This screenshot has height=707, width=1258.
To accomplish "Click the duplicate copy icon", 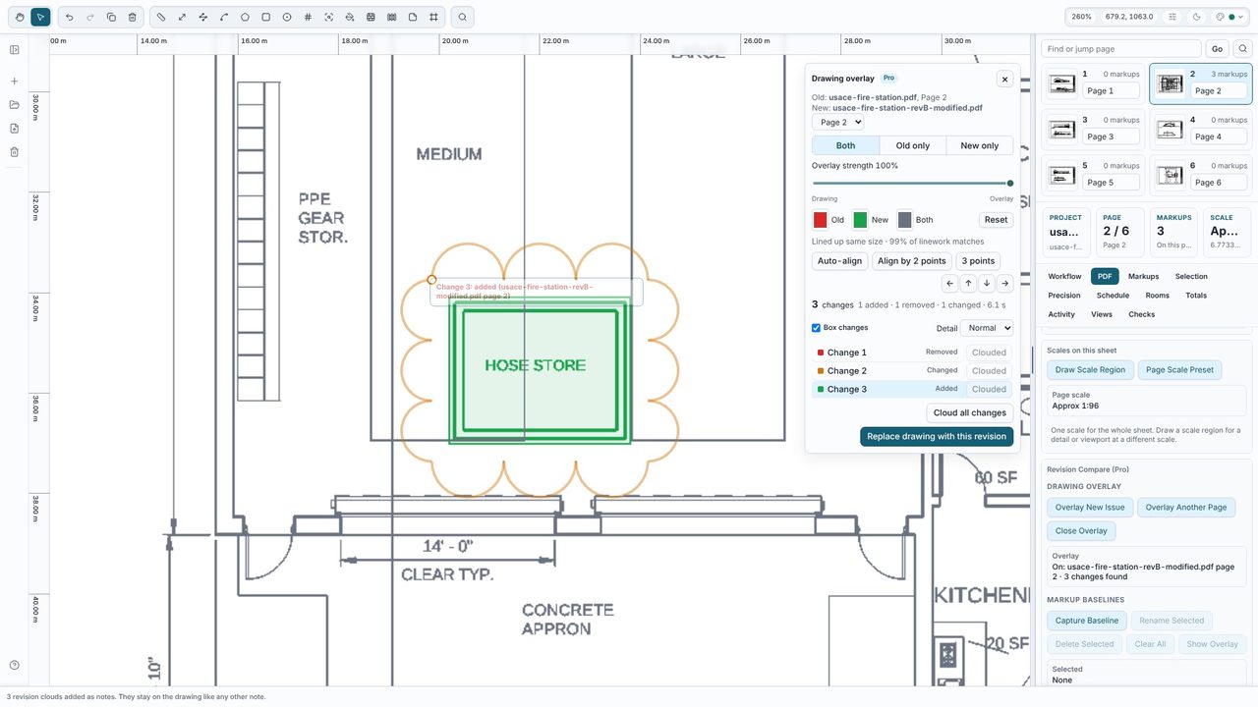I will (111, 17).
